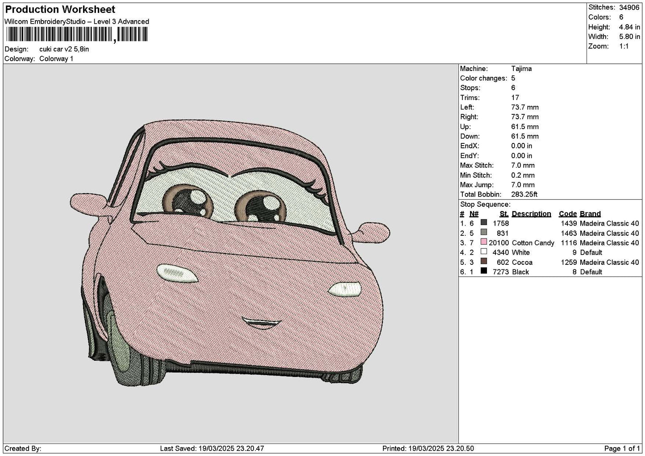645x456 pixels.
Task: Click the 'Production Worksheet' title
Action: (x=60, y=9)
